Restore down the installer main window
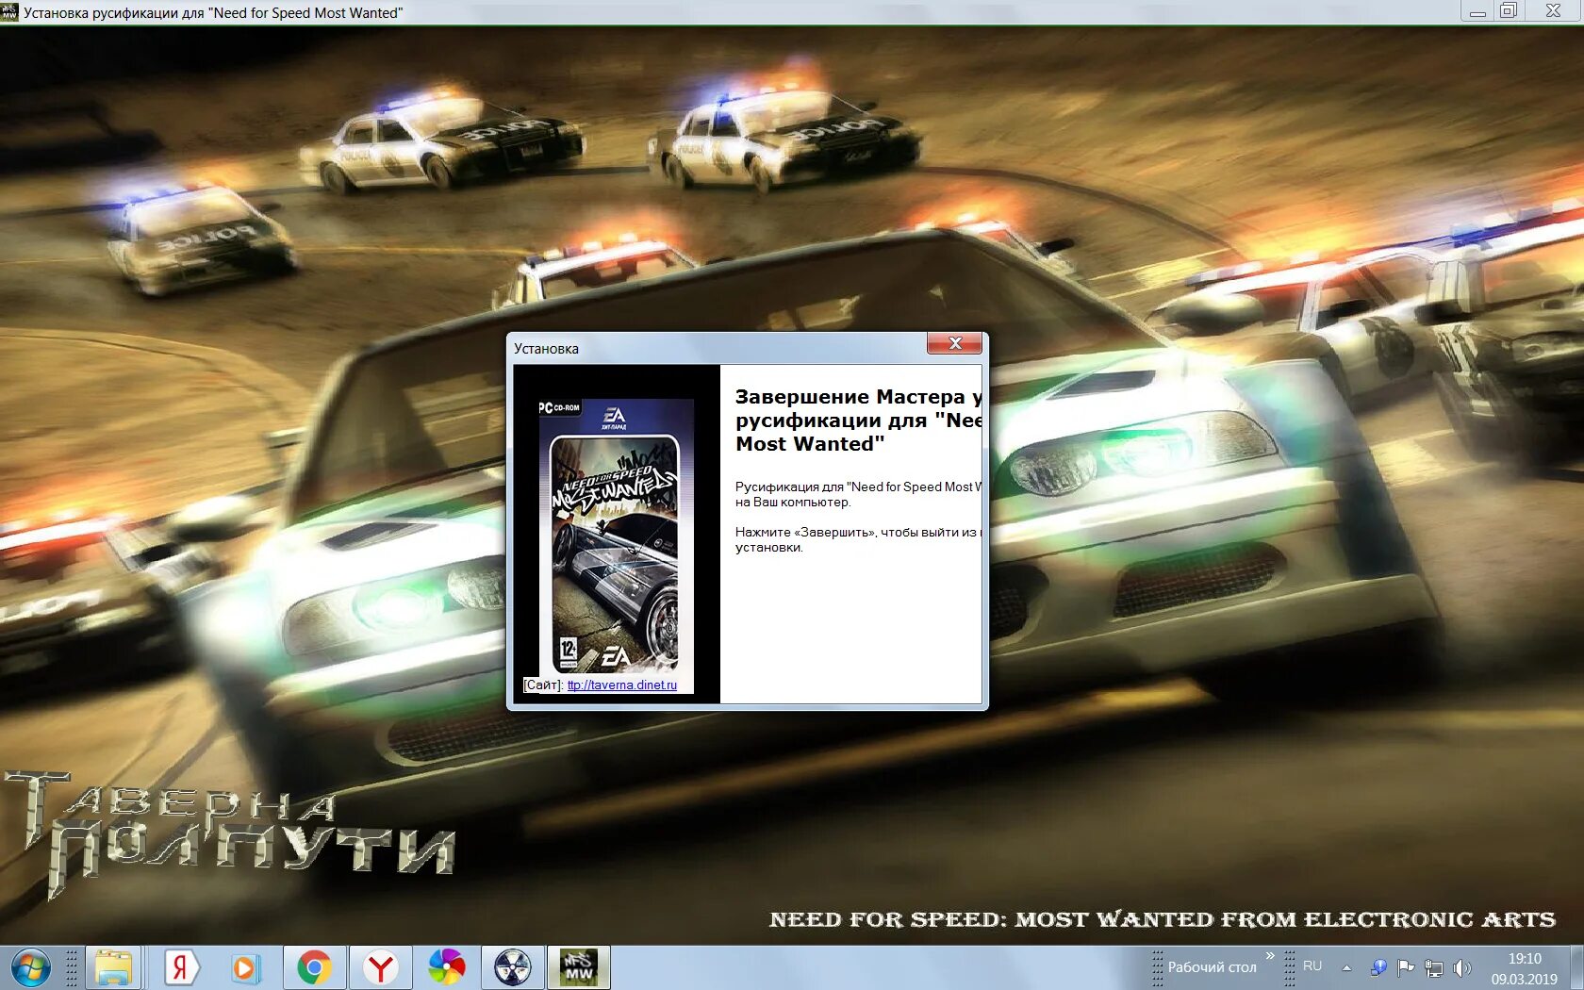 click(x=1509, y=11)
